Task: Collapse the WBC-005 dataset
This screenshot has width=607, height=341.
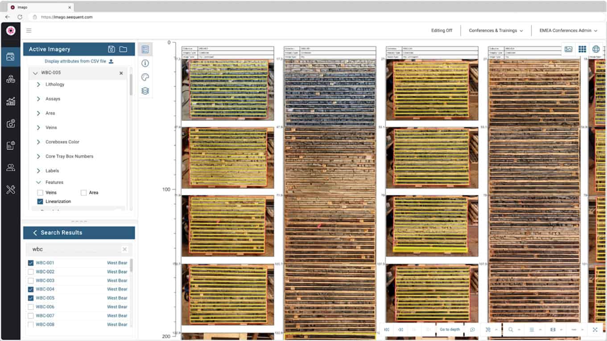Action: point(35,73)
